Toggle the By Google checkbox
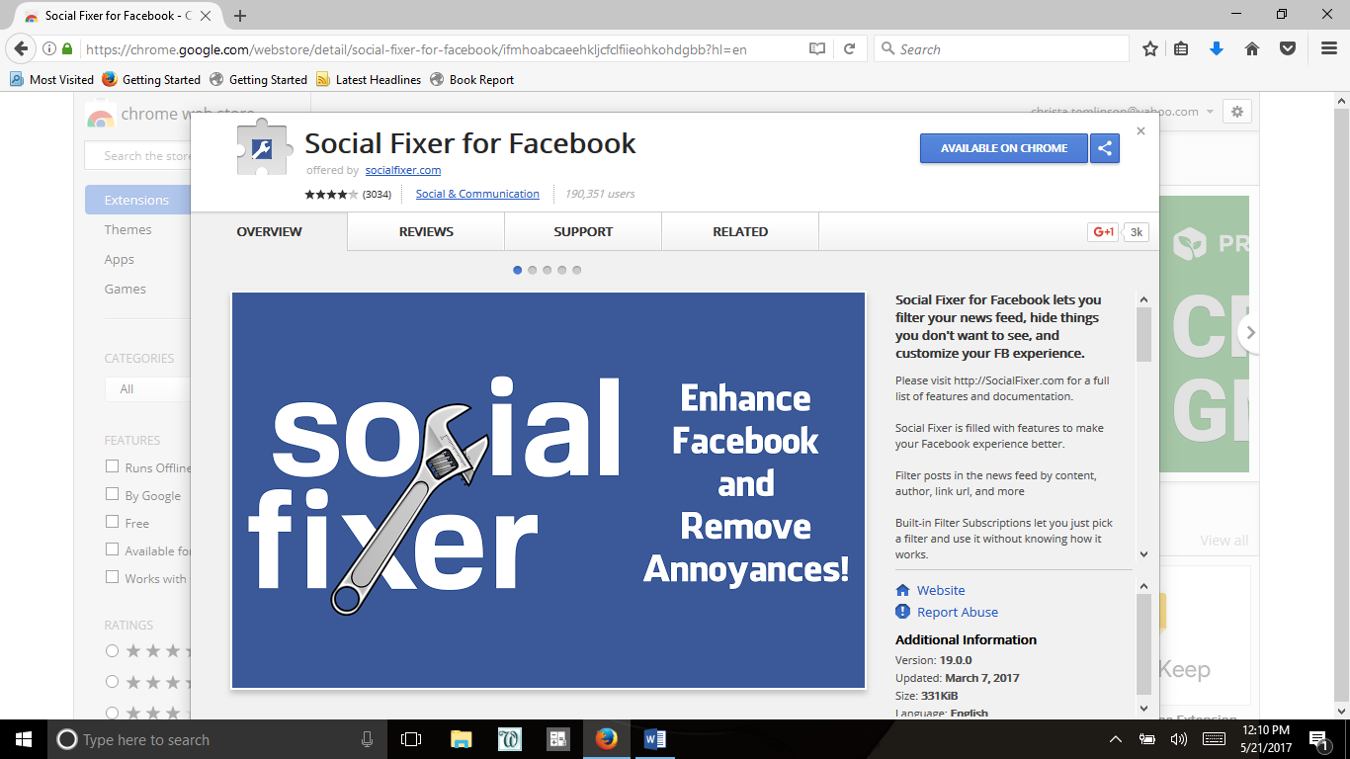The width and height of the screenshot is (1350, 759). pos(112,494)
